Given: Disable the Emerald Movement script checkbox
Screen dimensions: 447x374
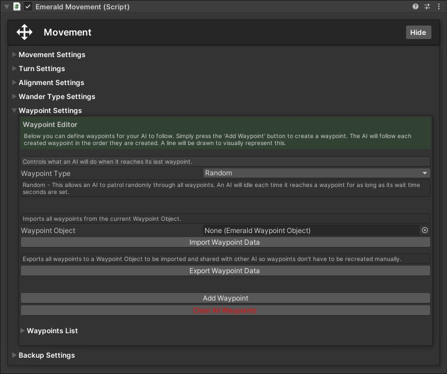Looking at the screenshot, I should pos(28,7).
